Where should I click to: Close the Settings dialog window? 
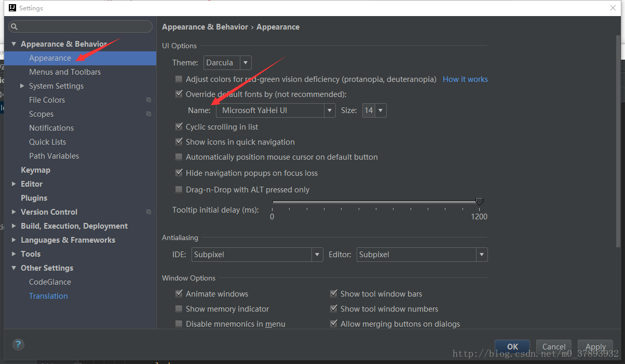pyautogui.click(x=613, y=8)
